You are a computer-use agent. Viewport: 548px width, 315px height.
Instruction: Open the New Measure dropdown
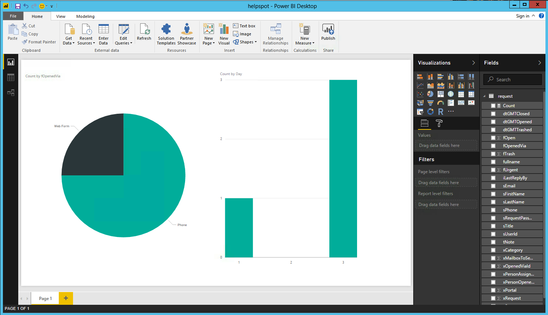click(x=305, y=34)
